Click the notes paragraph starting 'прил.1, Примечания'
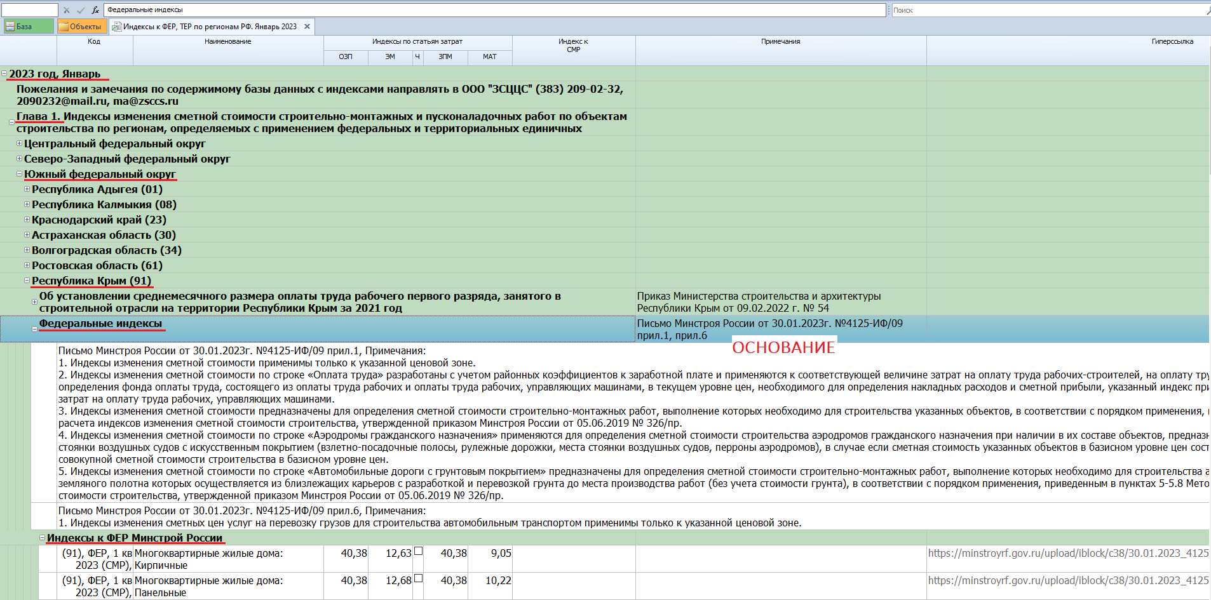The width and height of the screenshot is (1211, 600). (633, 423)
